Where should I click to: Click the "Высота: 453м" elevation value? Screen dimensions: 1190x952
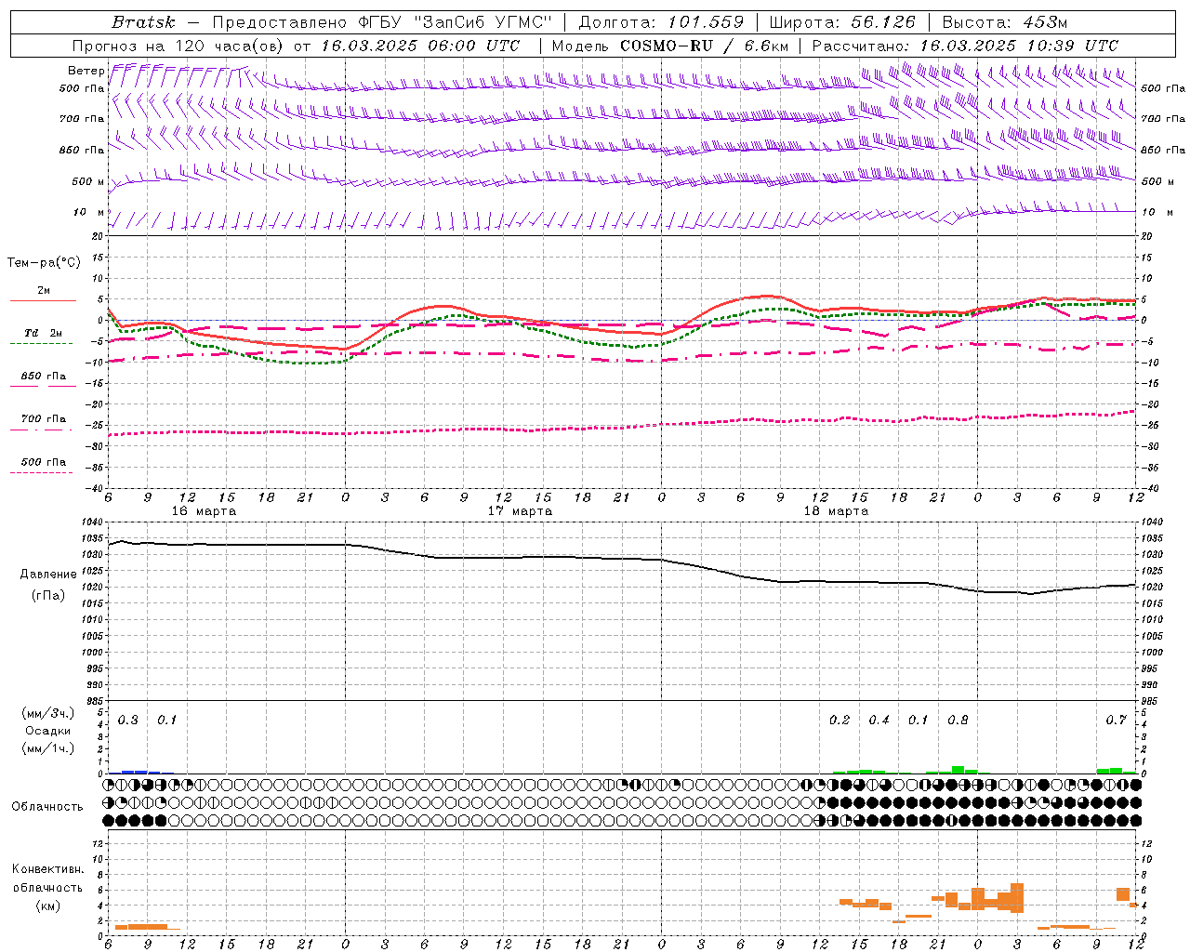pos(1005,22)
